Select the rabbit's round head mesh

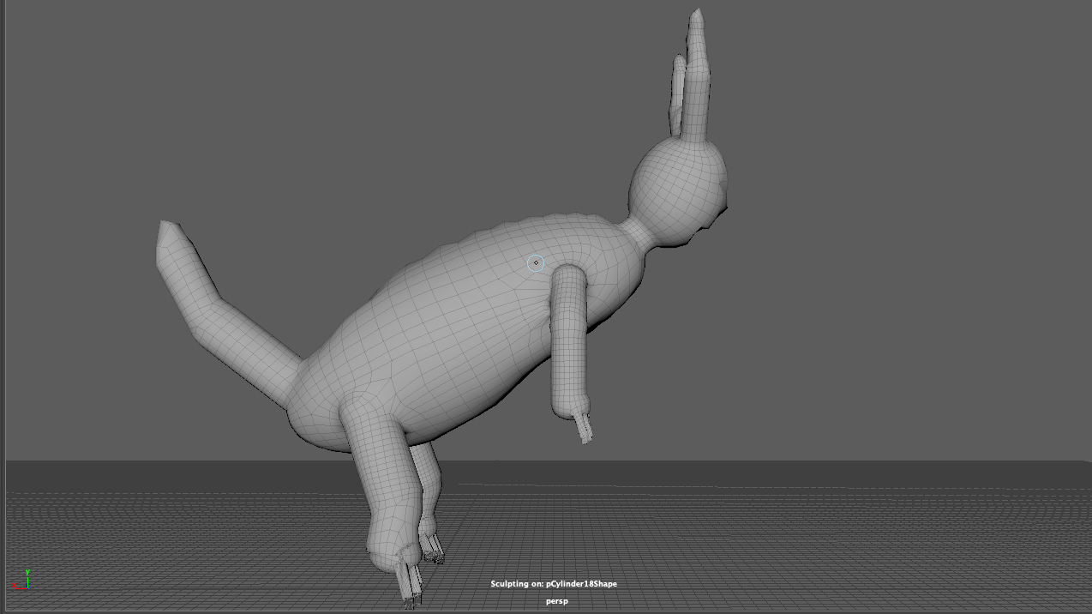pos(677,189)
